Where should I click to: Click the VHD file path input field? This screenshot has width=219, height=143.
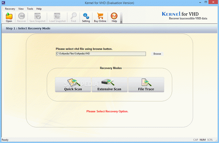tap(101, 54)
